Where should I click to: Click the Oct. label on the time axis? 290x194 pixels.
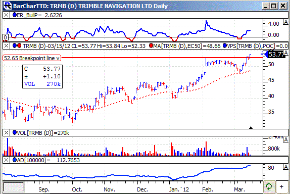pyautogui.click(x=77, y=189)
